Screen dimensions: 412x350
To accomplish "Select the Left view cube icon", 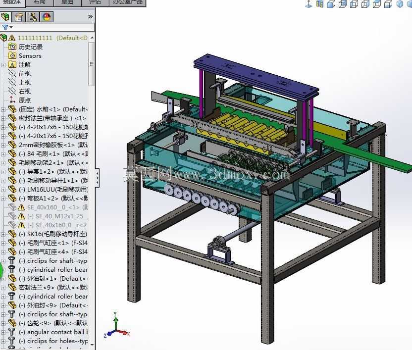I will point(354,3).
